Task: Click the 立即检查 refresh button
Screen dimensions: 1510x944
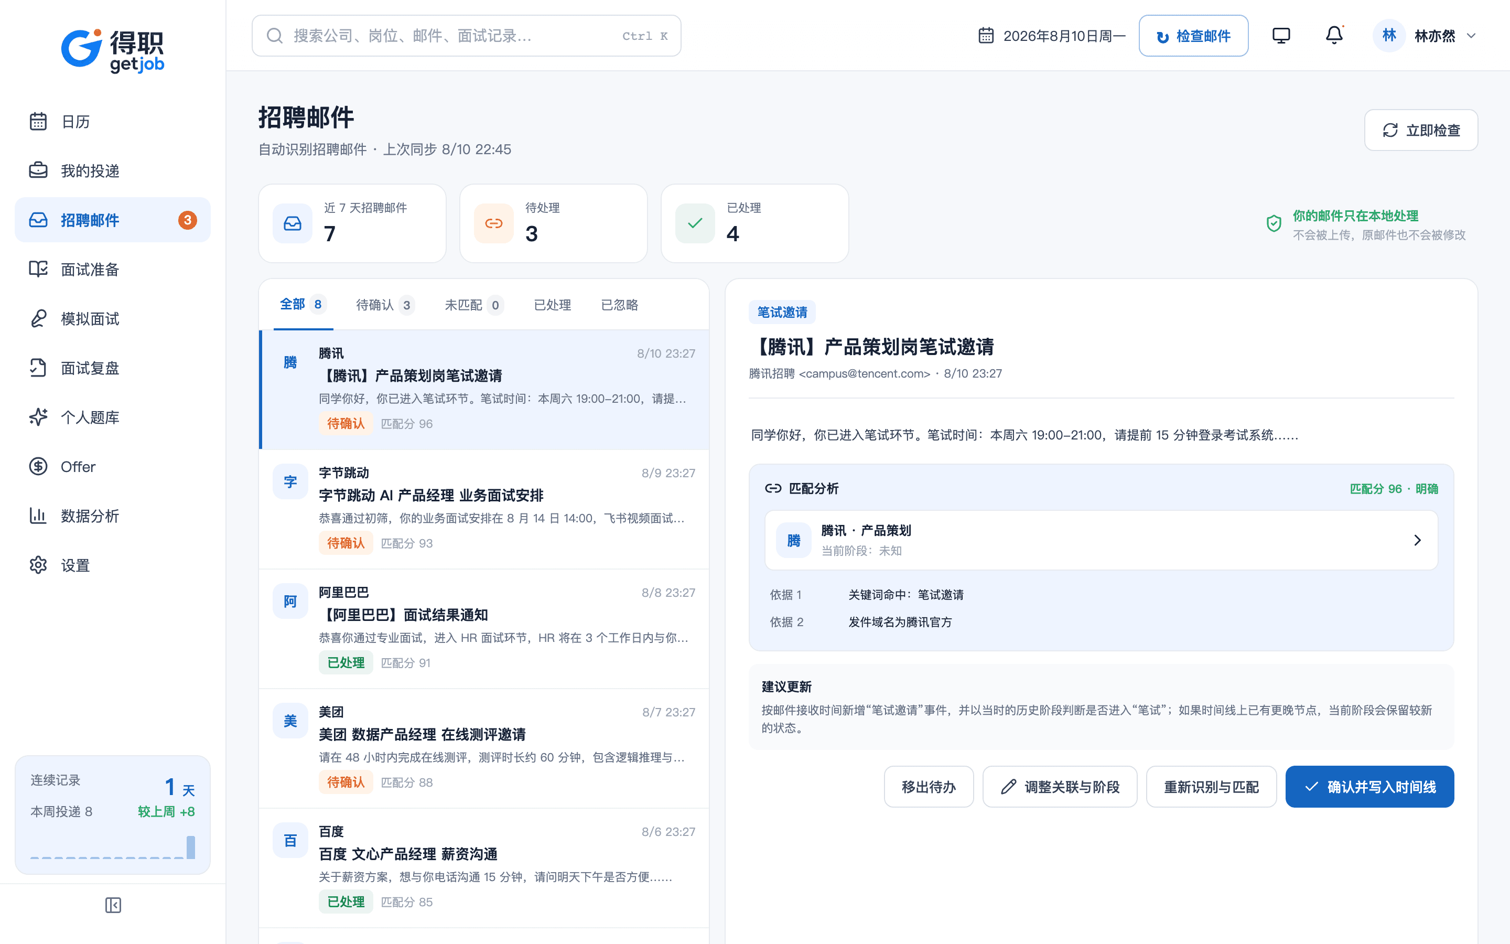Action: coord(1421,130)
